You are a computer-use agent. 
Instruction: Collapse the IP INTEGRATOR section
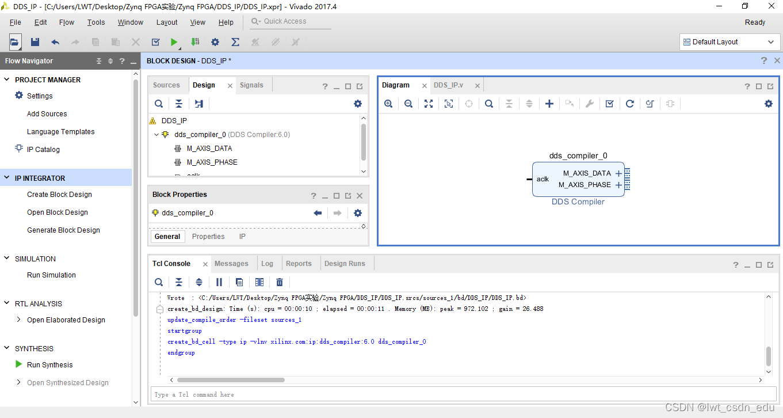click(7, 178)
